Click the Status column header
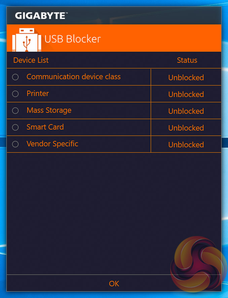The height and width of the screenshot is (298, 228). [x=187, y=60]
